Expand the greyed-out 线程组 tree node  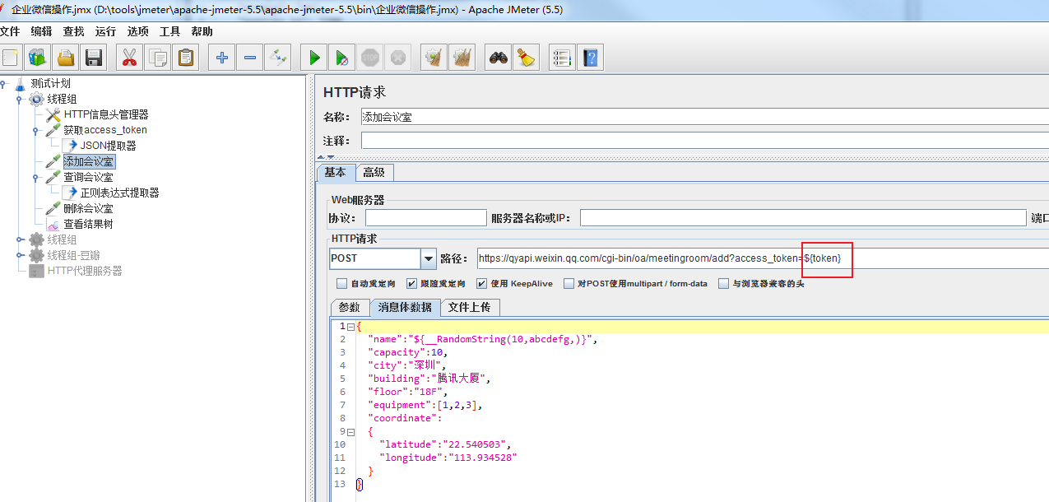[19, 239]
